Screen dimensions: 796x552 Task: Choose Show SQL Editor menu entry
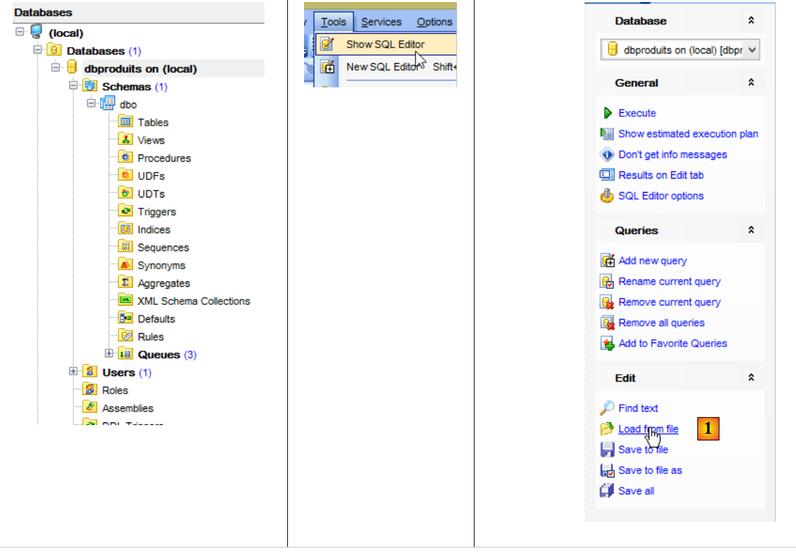(x=385, y=44)
